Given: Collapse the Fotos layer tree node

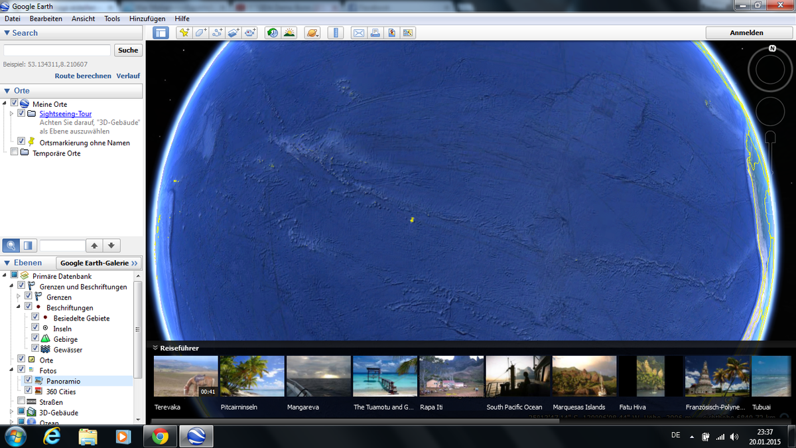Looking at the screenshot, I should (12, 370).
